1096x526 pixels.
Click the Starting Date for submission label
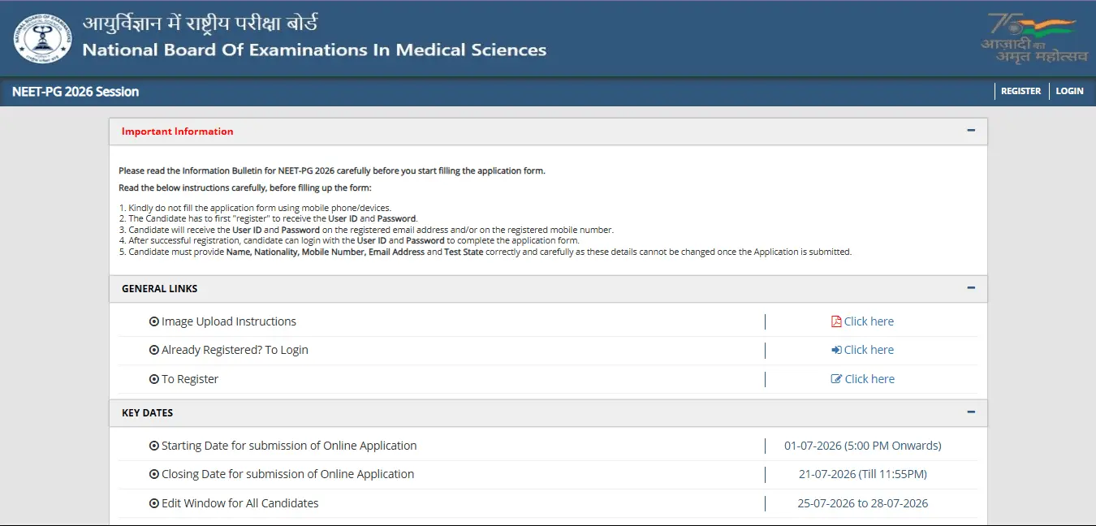[x=289, y=446]
